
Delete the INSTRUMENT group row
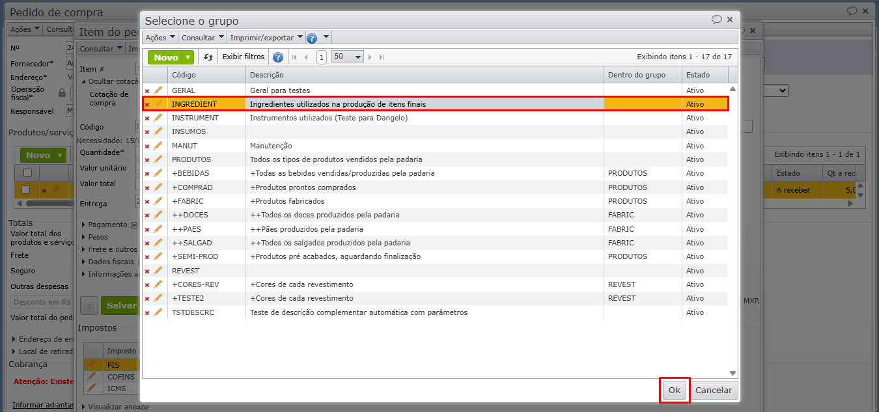[x=147, y=118]
